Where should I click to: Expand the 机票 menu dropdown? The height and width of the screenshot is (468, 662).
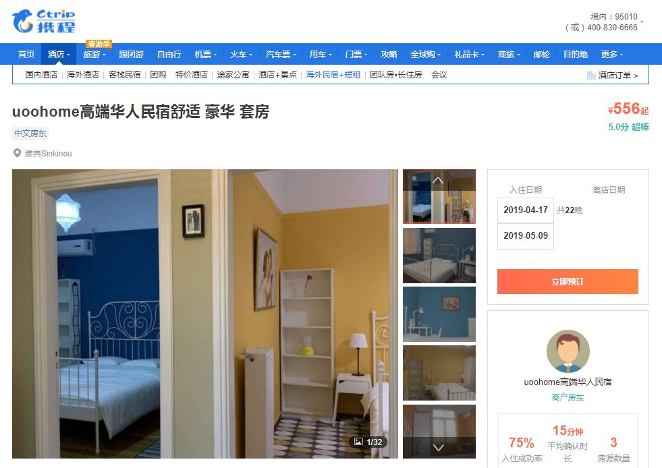(x=206, y=55)
